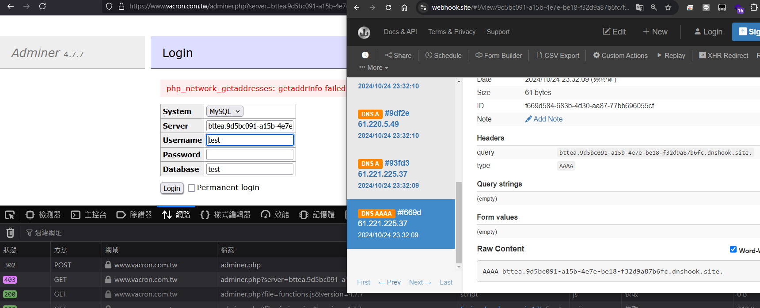Click the Add Note link
The height and width of the screenshot is (308, 760).
coord(543,119)
